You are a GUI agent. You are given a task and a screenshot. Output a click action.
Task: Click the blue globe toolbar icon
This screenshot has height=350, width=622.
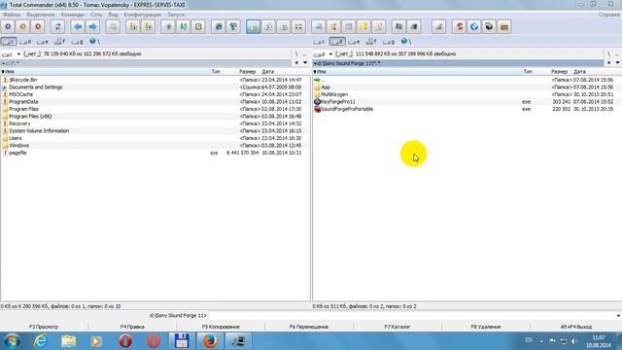[474, 26]
